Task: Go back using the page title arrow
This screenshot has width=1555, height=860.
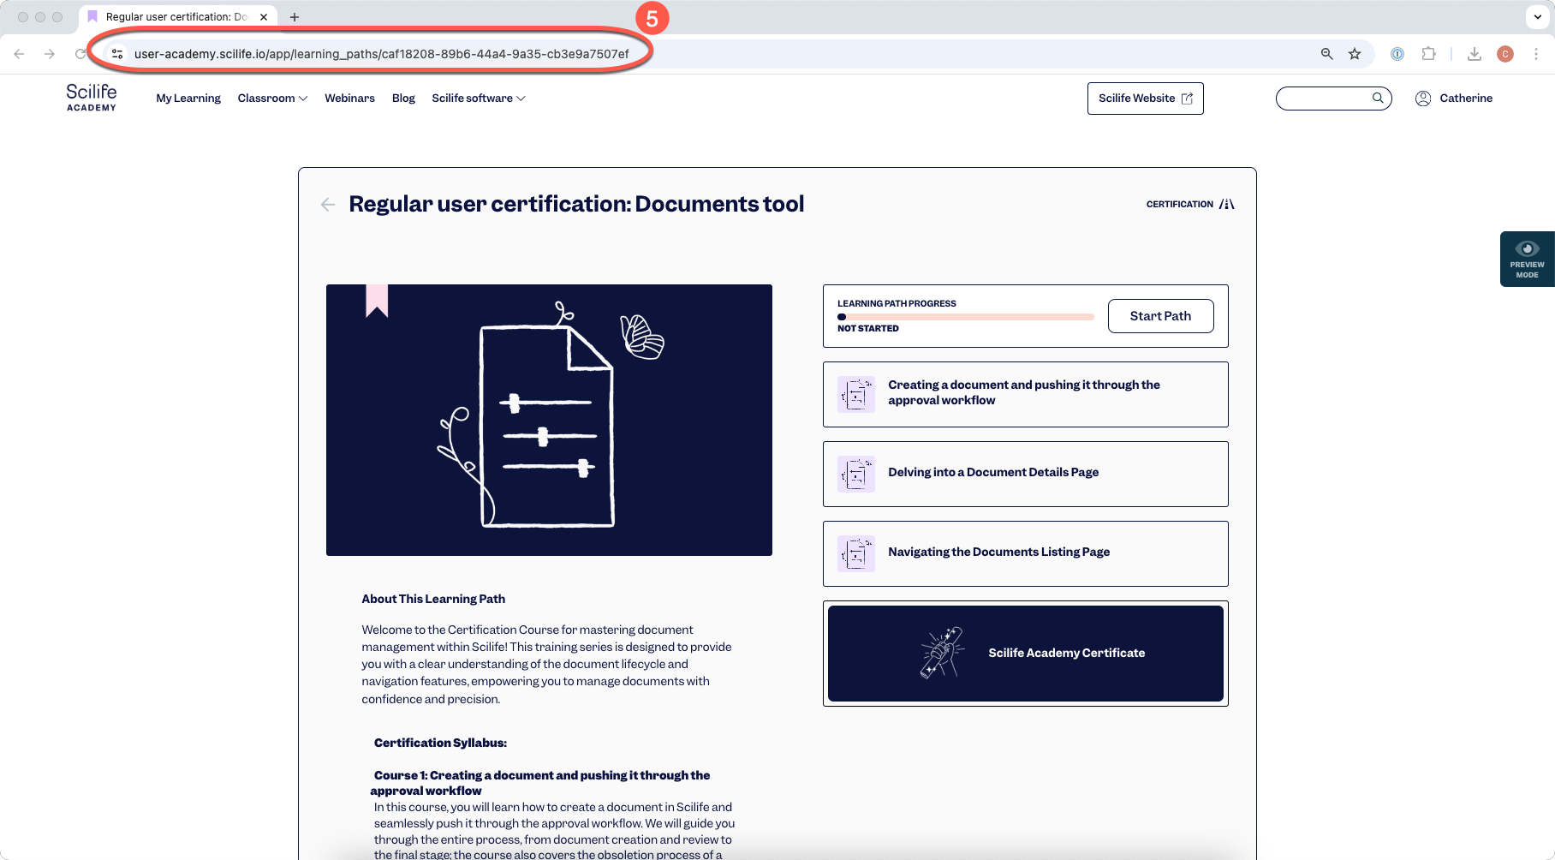Action: coord(328,204)
